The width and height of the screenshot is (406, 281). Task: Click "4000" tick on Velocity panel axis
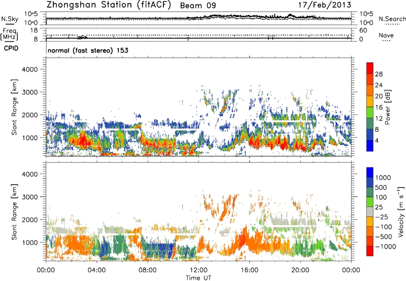29,174
